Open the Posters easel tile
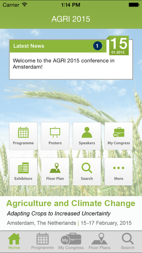This screenshot has width=142, height=253. click(x=55, y=136)
